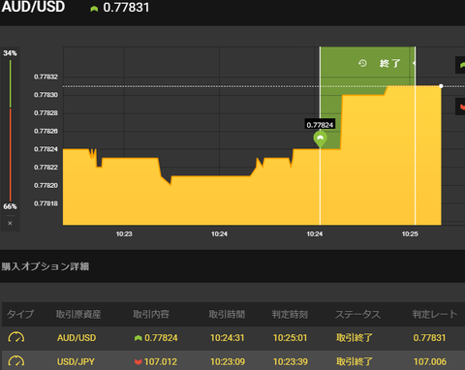Click the ステータス column header

click(x=357, y=314)
